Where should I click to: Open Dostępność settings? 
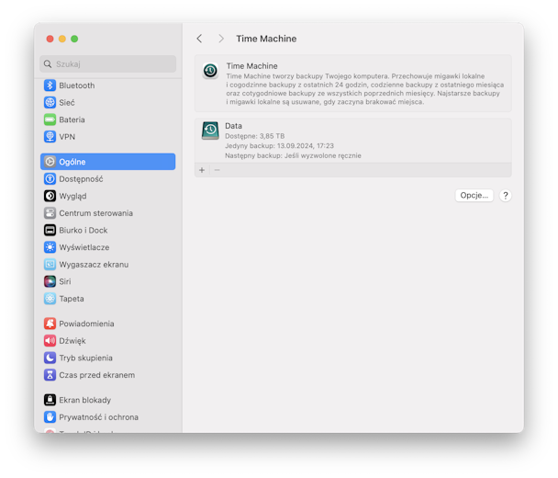point(107,179)
